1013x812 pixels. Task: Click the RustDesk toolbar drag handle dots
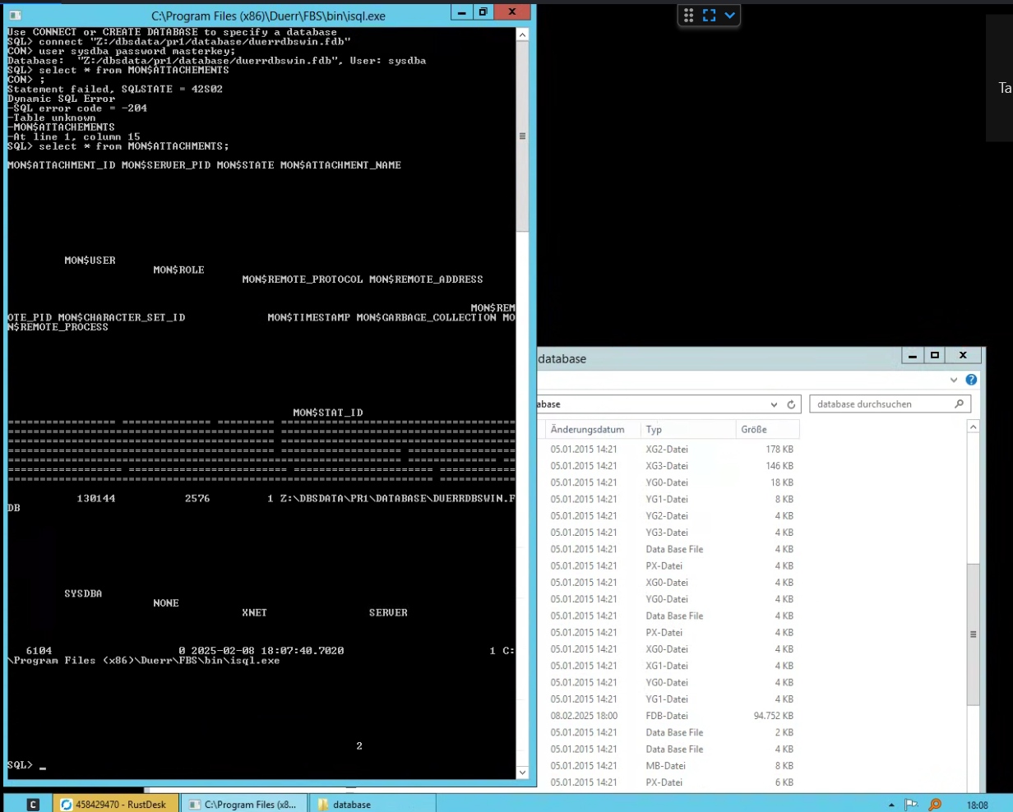(689, 15)
